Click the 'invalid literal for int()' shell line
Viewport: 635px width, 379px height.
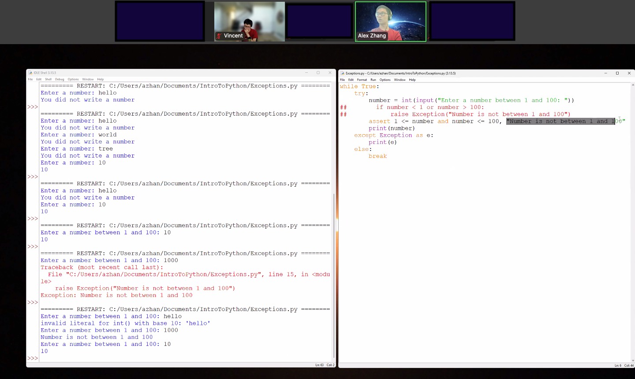125,323
